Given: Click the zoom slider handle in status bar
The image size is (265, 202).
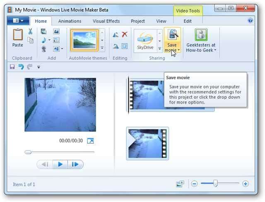Looking at the screenshot, I should pos(215,183).
